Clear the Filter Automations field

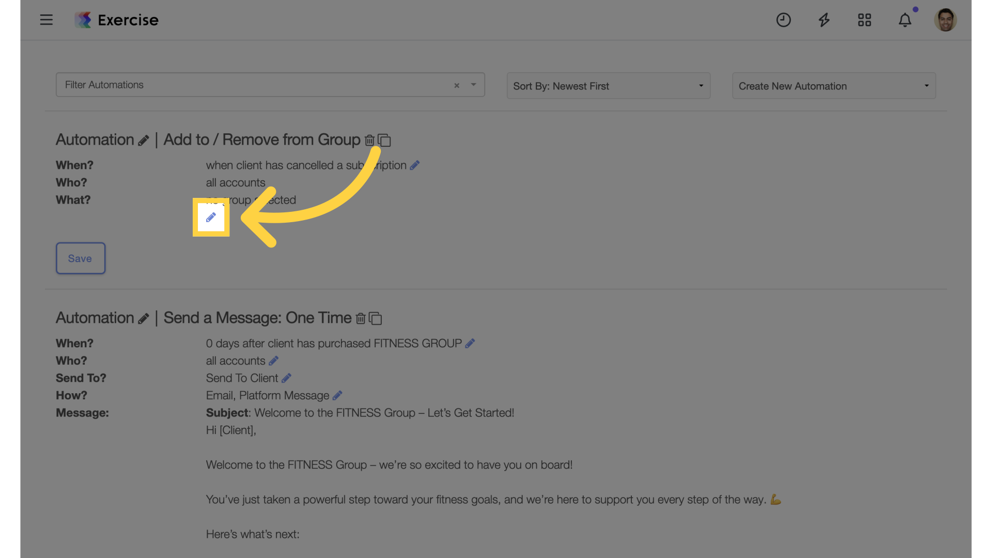tap(457, 85)
